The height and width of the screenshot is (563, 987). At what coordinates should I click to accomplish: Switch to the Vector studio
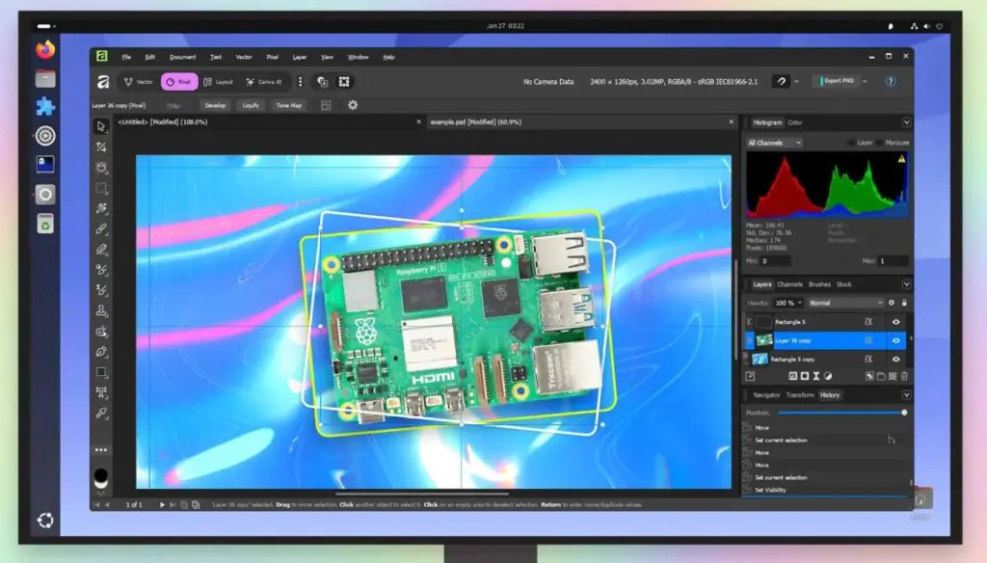point(139,83)
